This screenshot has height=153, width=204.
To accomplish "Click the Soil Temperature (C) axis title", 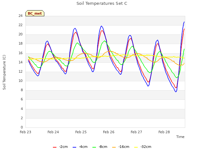I will 4,72.
